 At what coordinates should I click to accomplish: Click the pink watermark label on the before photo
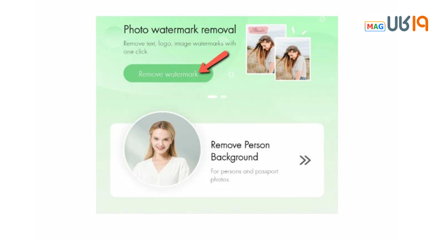(x=258, y=30)
